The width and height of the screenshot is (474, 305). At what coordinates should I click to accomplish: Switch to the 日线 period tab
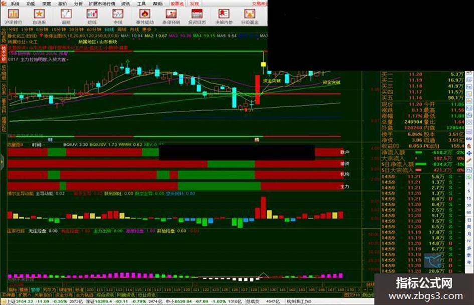pyautogui.click(x=109, y=29)
